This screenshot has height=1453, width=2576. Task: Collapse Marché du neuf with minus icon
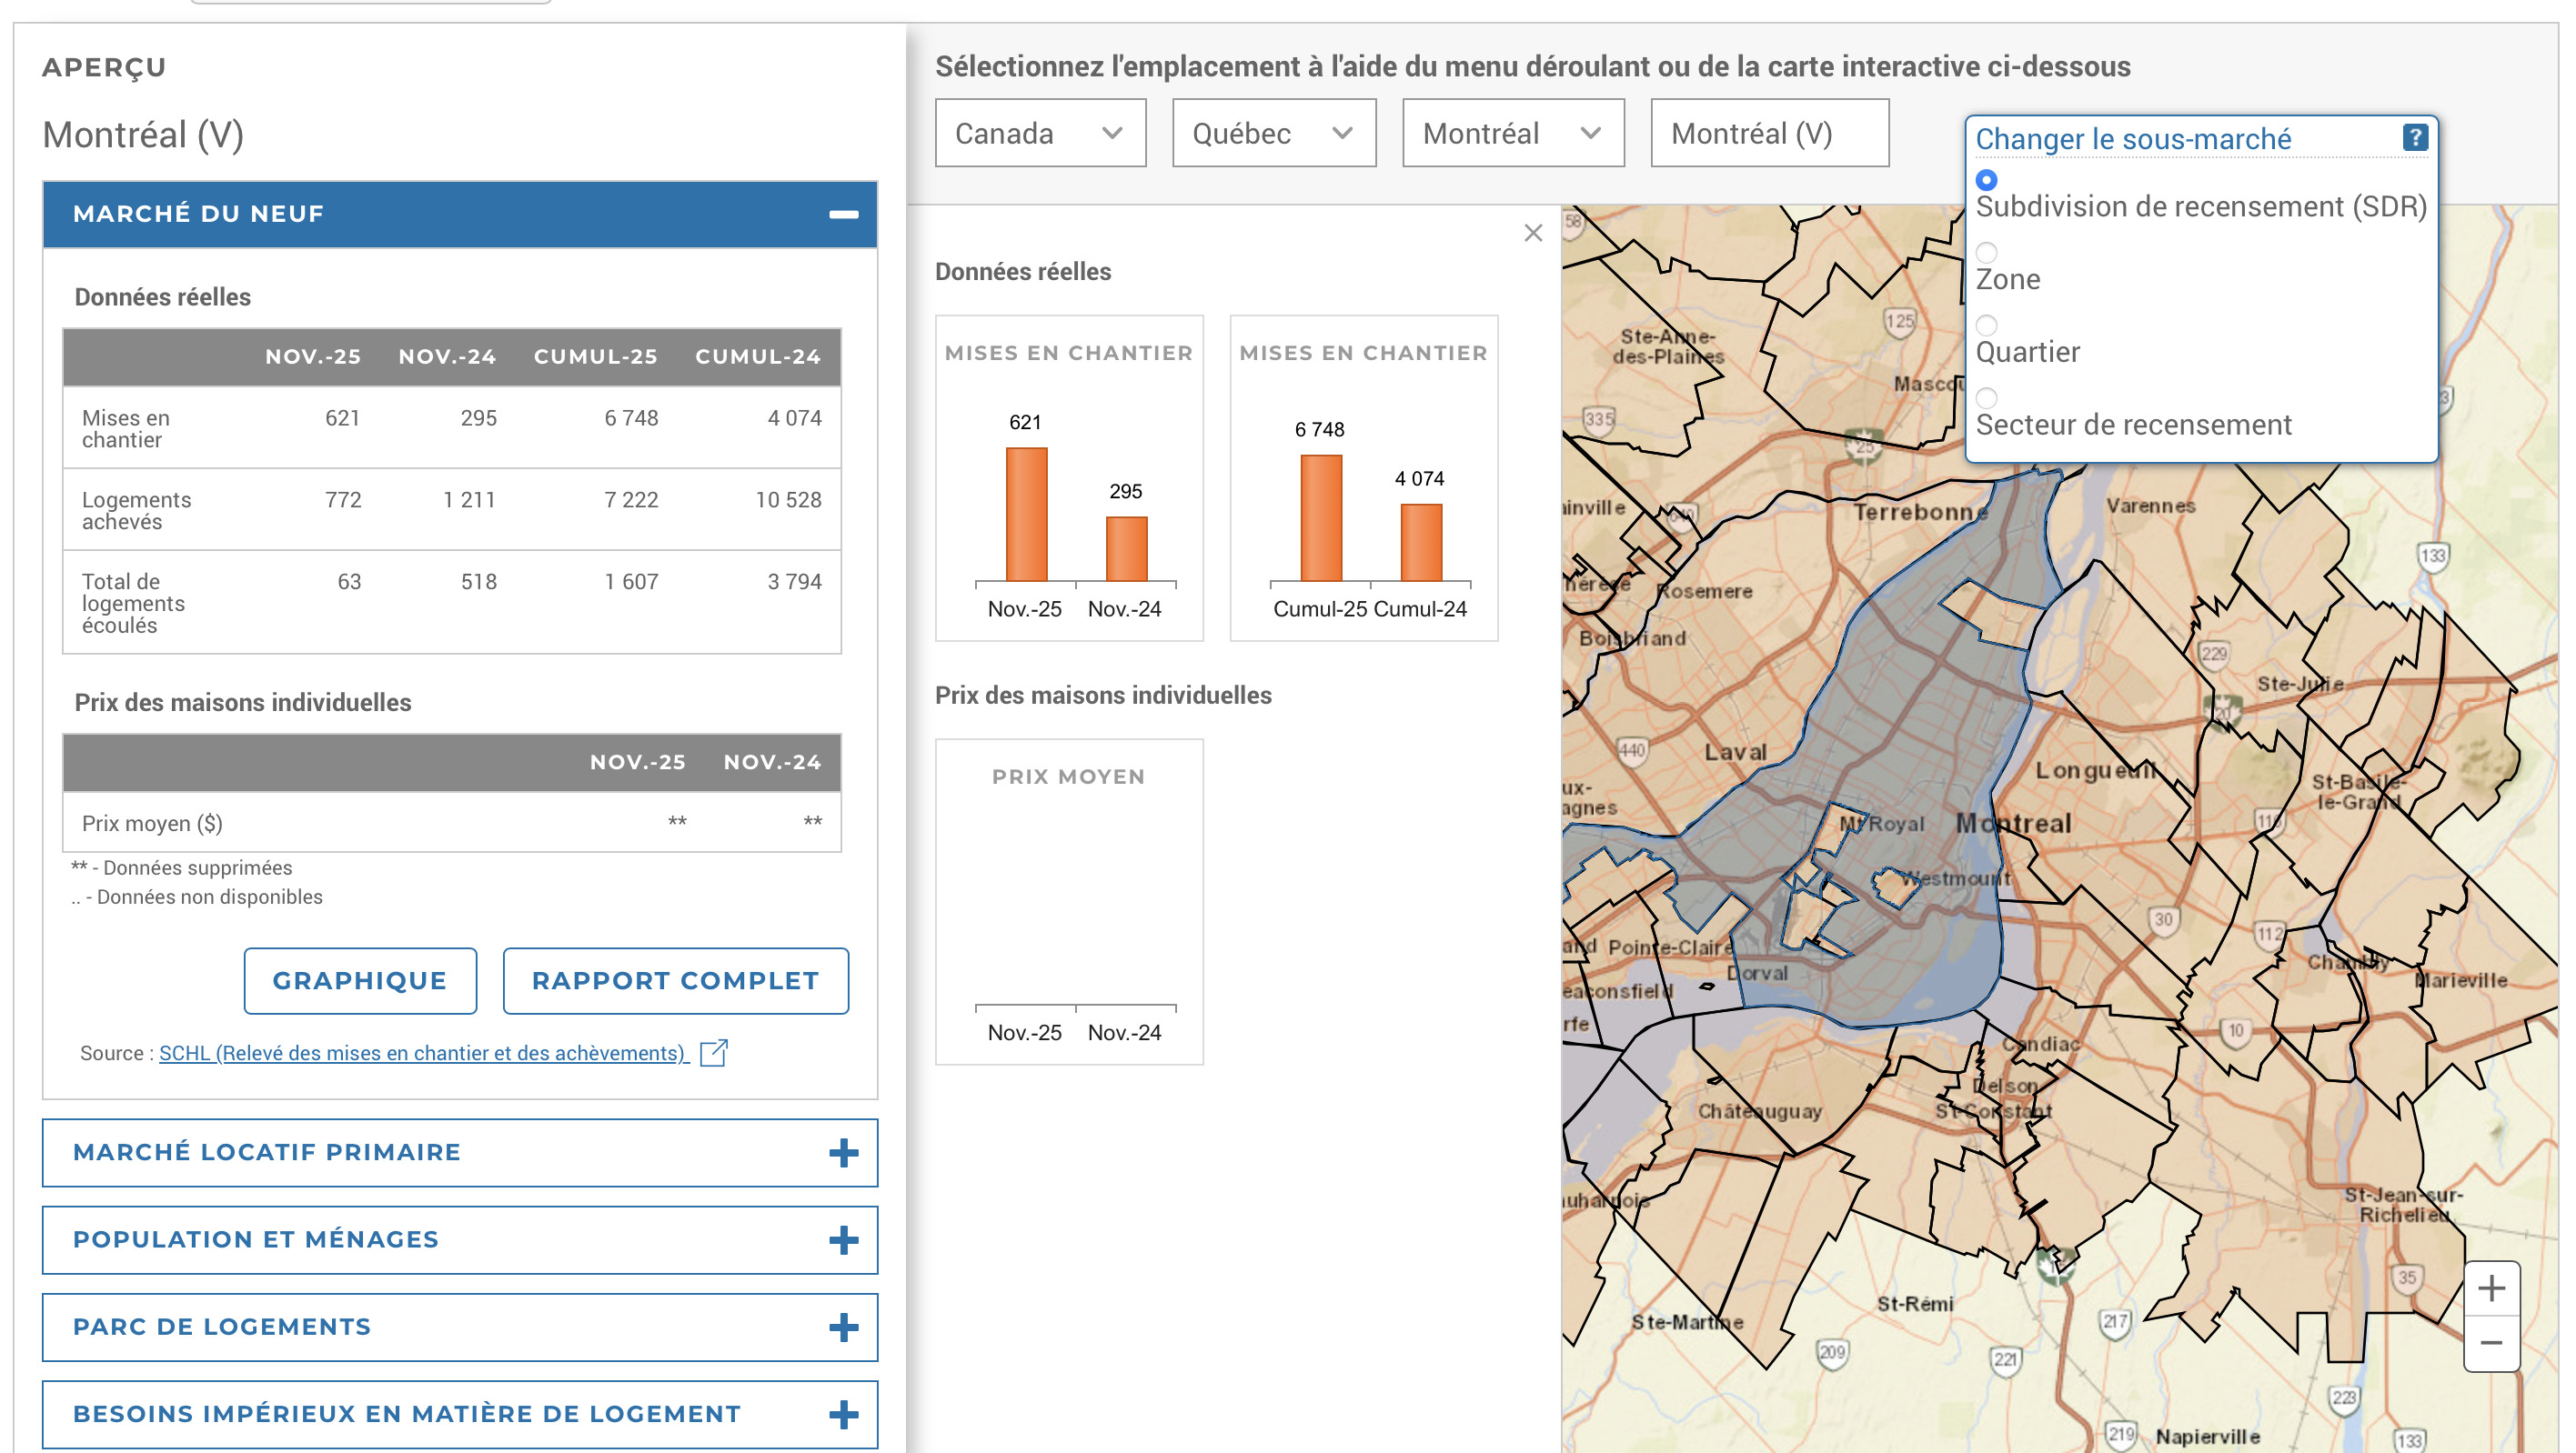[x=843, y=214]
